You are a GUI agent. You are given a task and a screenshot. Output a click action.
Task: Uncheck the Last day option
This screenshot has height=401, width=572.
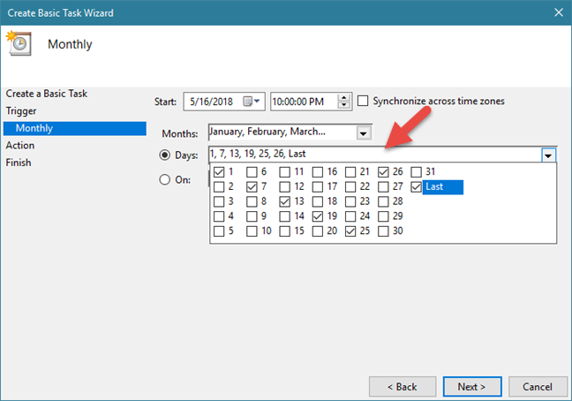click(417, 186)
